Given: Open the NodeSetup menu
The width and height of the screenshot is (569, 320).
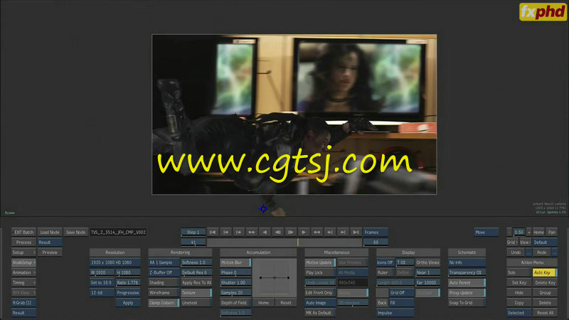Looking at the screenshot, I should 23,262.
